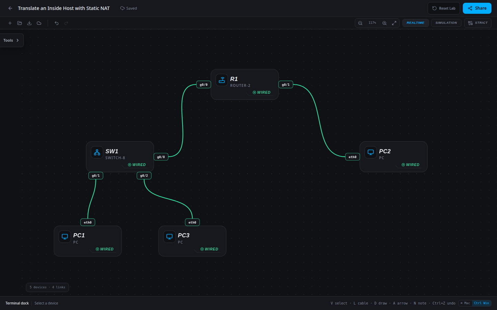Go back using the left arrow
Screen dimensions: 497x310
tap(10, 8)
